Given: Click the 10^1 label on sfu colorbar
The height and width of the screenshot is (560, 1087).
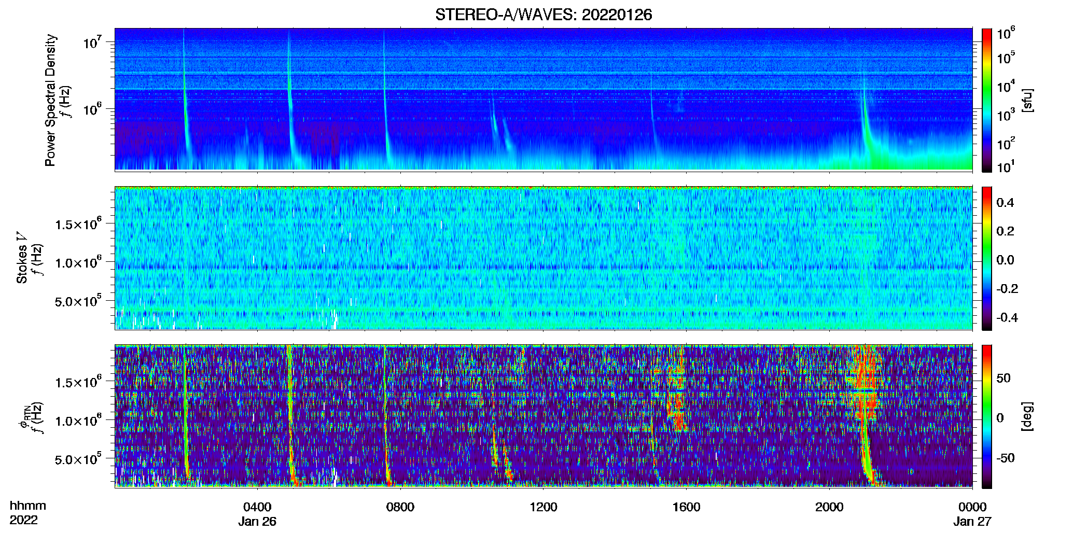Looking at the screenshot, I should (x=1006, y=166).
